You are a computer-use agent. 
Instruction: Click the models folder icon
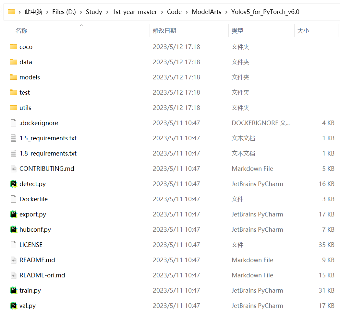[13, 77]
